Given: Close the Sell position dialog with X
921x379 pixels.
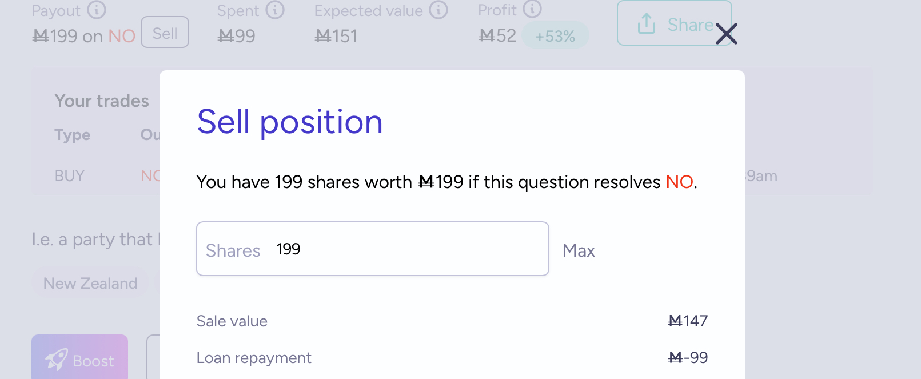Looking at the screenshot, I should (726, 34).
